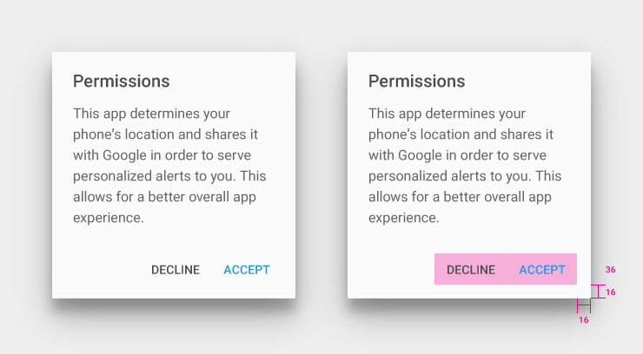Click the gray background between the two dialogs

(321, 176)
